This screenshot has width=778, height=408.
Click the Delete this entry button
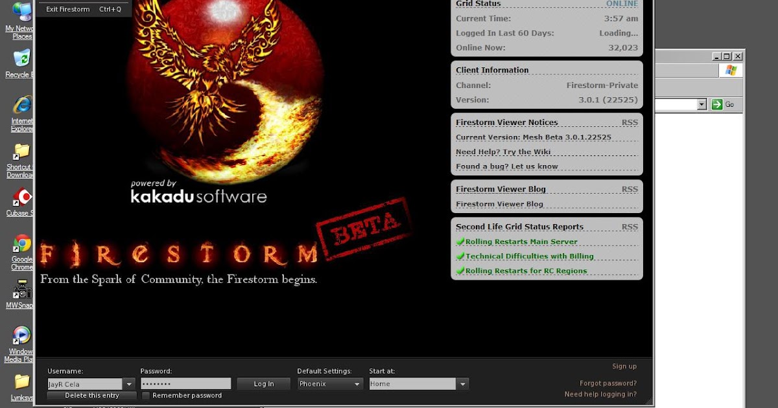point(92,396)
